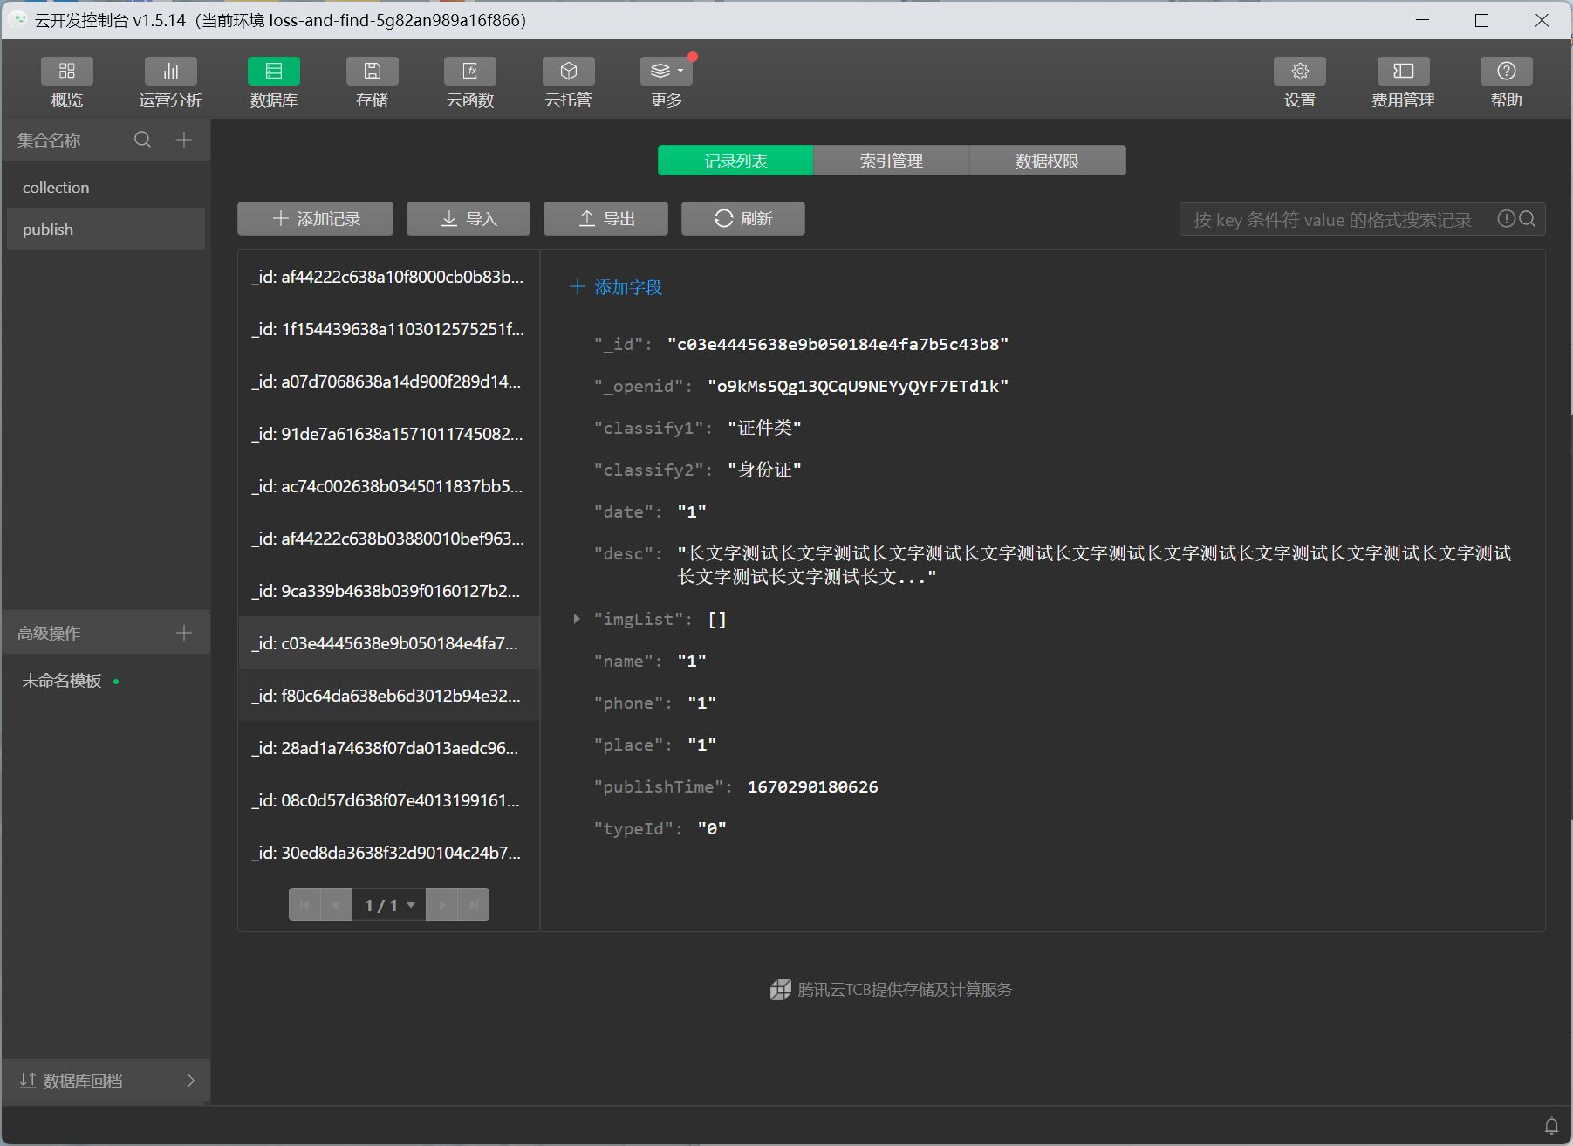Click the _id value c03e4445638e9b05...
Image resolution: width=1573 pixels, height=1146 pixels.
(838, 344)
